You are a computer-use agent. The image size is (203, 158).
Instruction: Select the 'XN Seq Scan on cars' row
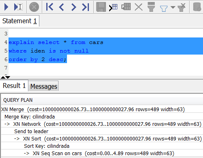click(x=102, y=153)
